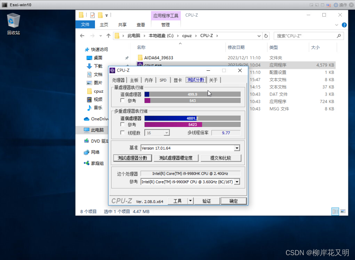Click the CPU-Z Tools button

pyautogui.click(x=177, y=201)
